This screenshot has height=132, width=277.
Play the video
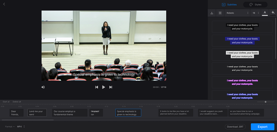click(104, 87)
